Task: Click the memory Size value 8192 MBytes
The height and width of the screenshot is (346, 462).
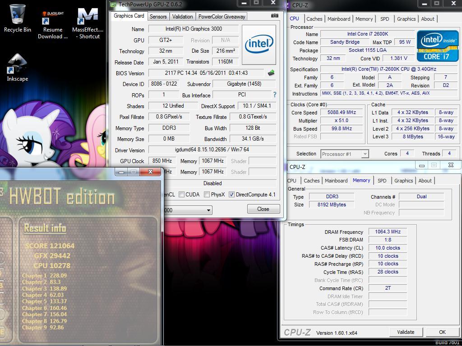Action: [332, 205]
